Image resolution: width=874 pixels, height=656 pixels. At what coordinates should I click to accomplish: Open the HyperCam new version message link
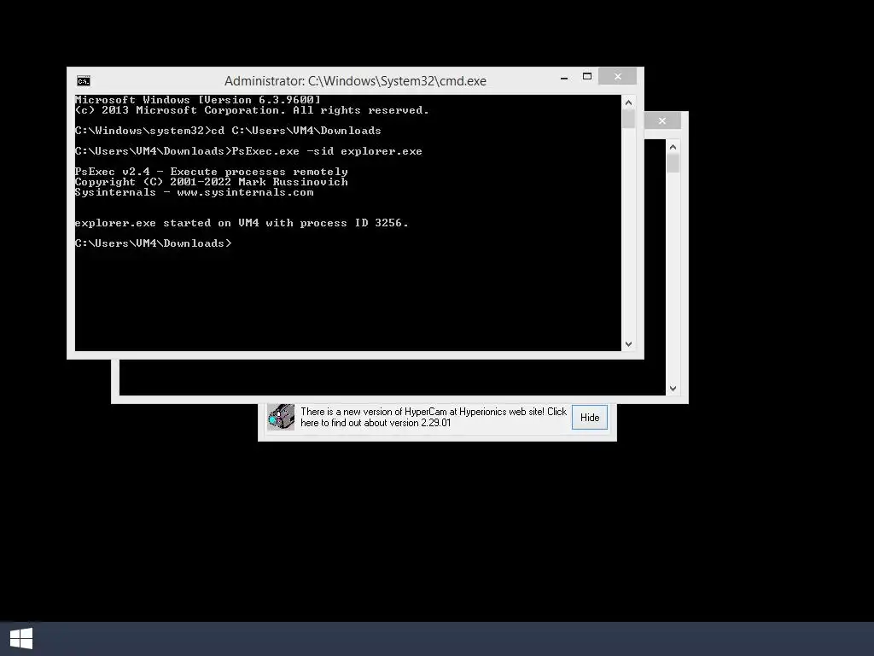point(433,417)
